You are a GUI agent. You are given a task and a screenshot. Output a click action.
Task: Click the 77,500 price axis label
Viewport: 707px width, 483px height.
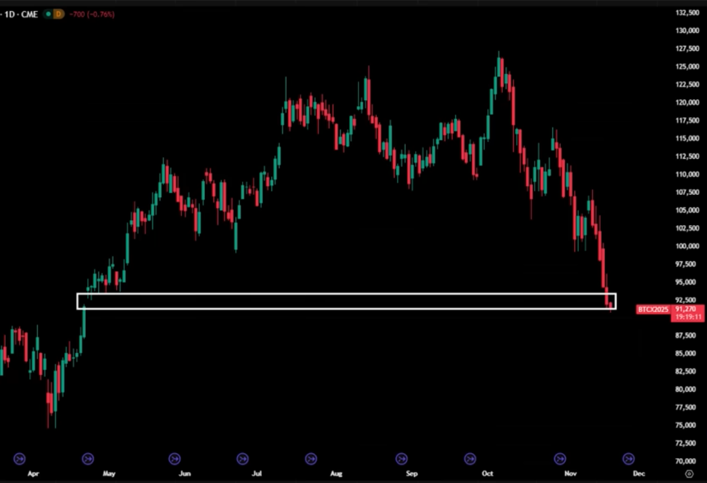click(x=685, y=407)
